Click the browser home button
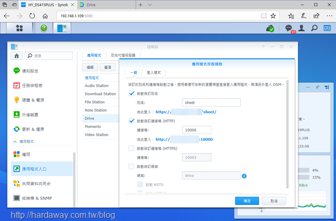This screenshot has width=336, height=221. (45, 16)
